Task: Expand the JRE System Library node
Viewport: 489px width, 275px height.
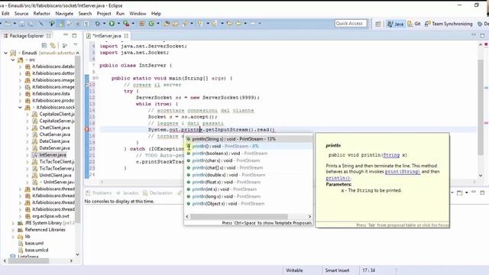Action: point(13,223)
